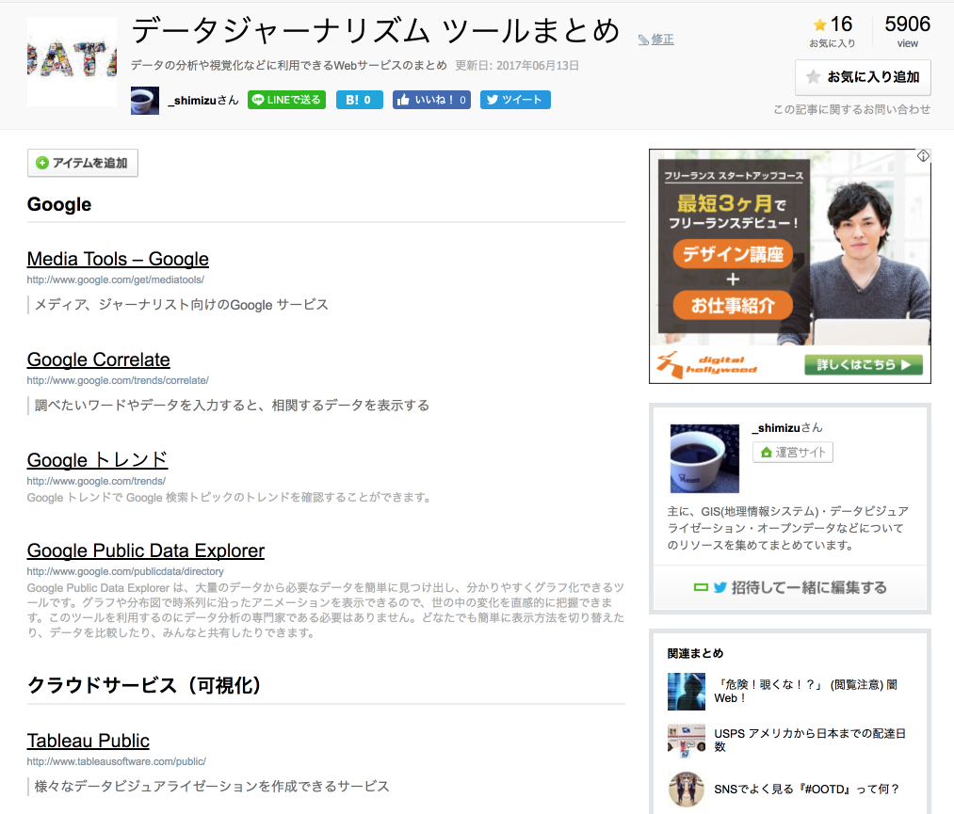Click the Twitter bird icon beside 招待して
Screen dimensions: 954x814
[720, 588]
